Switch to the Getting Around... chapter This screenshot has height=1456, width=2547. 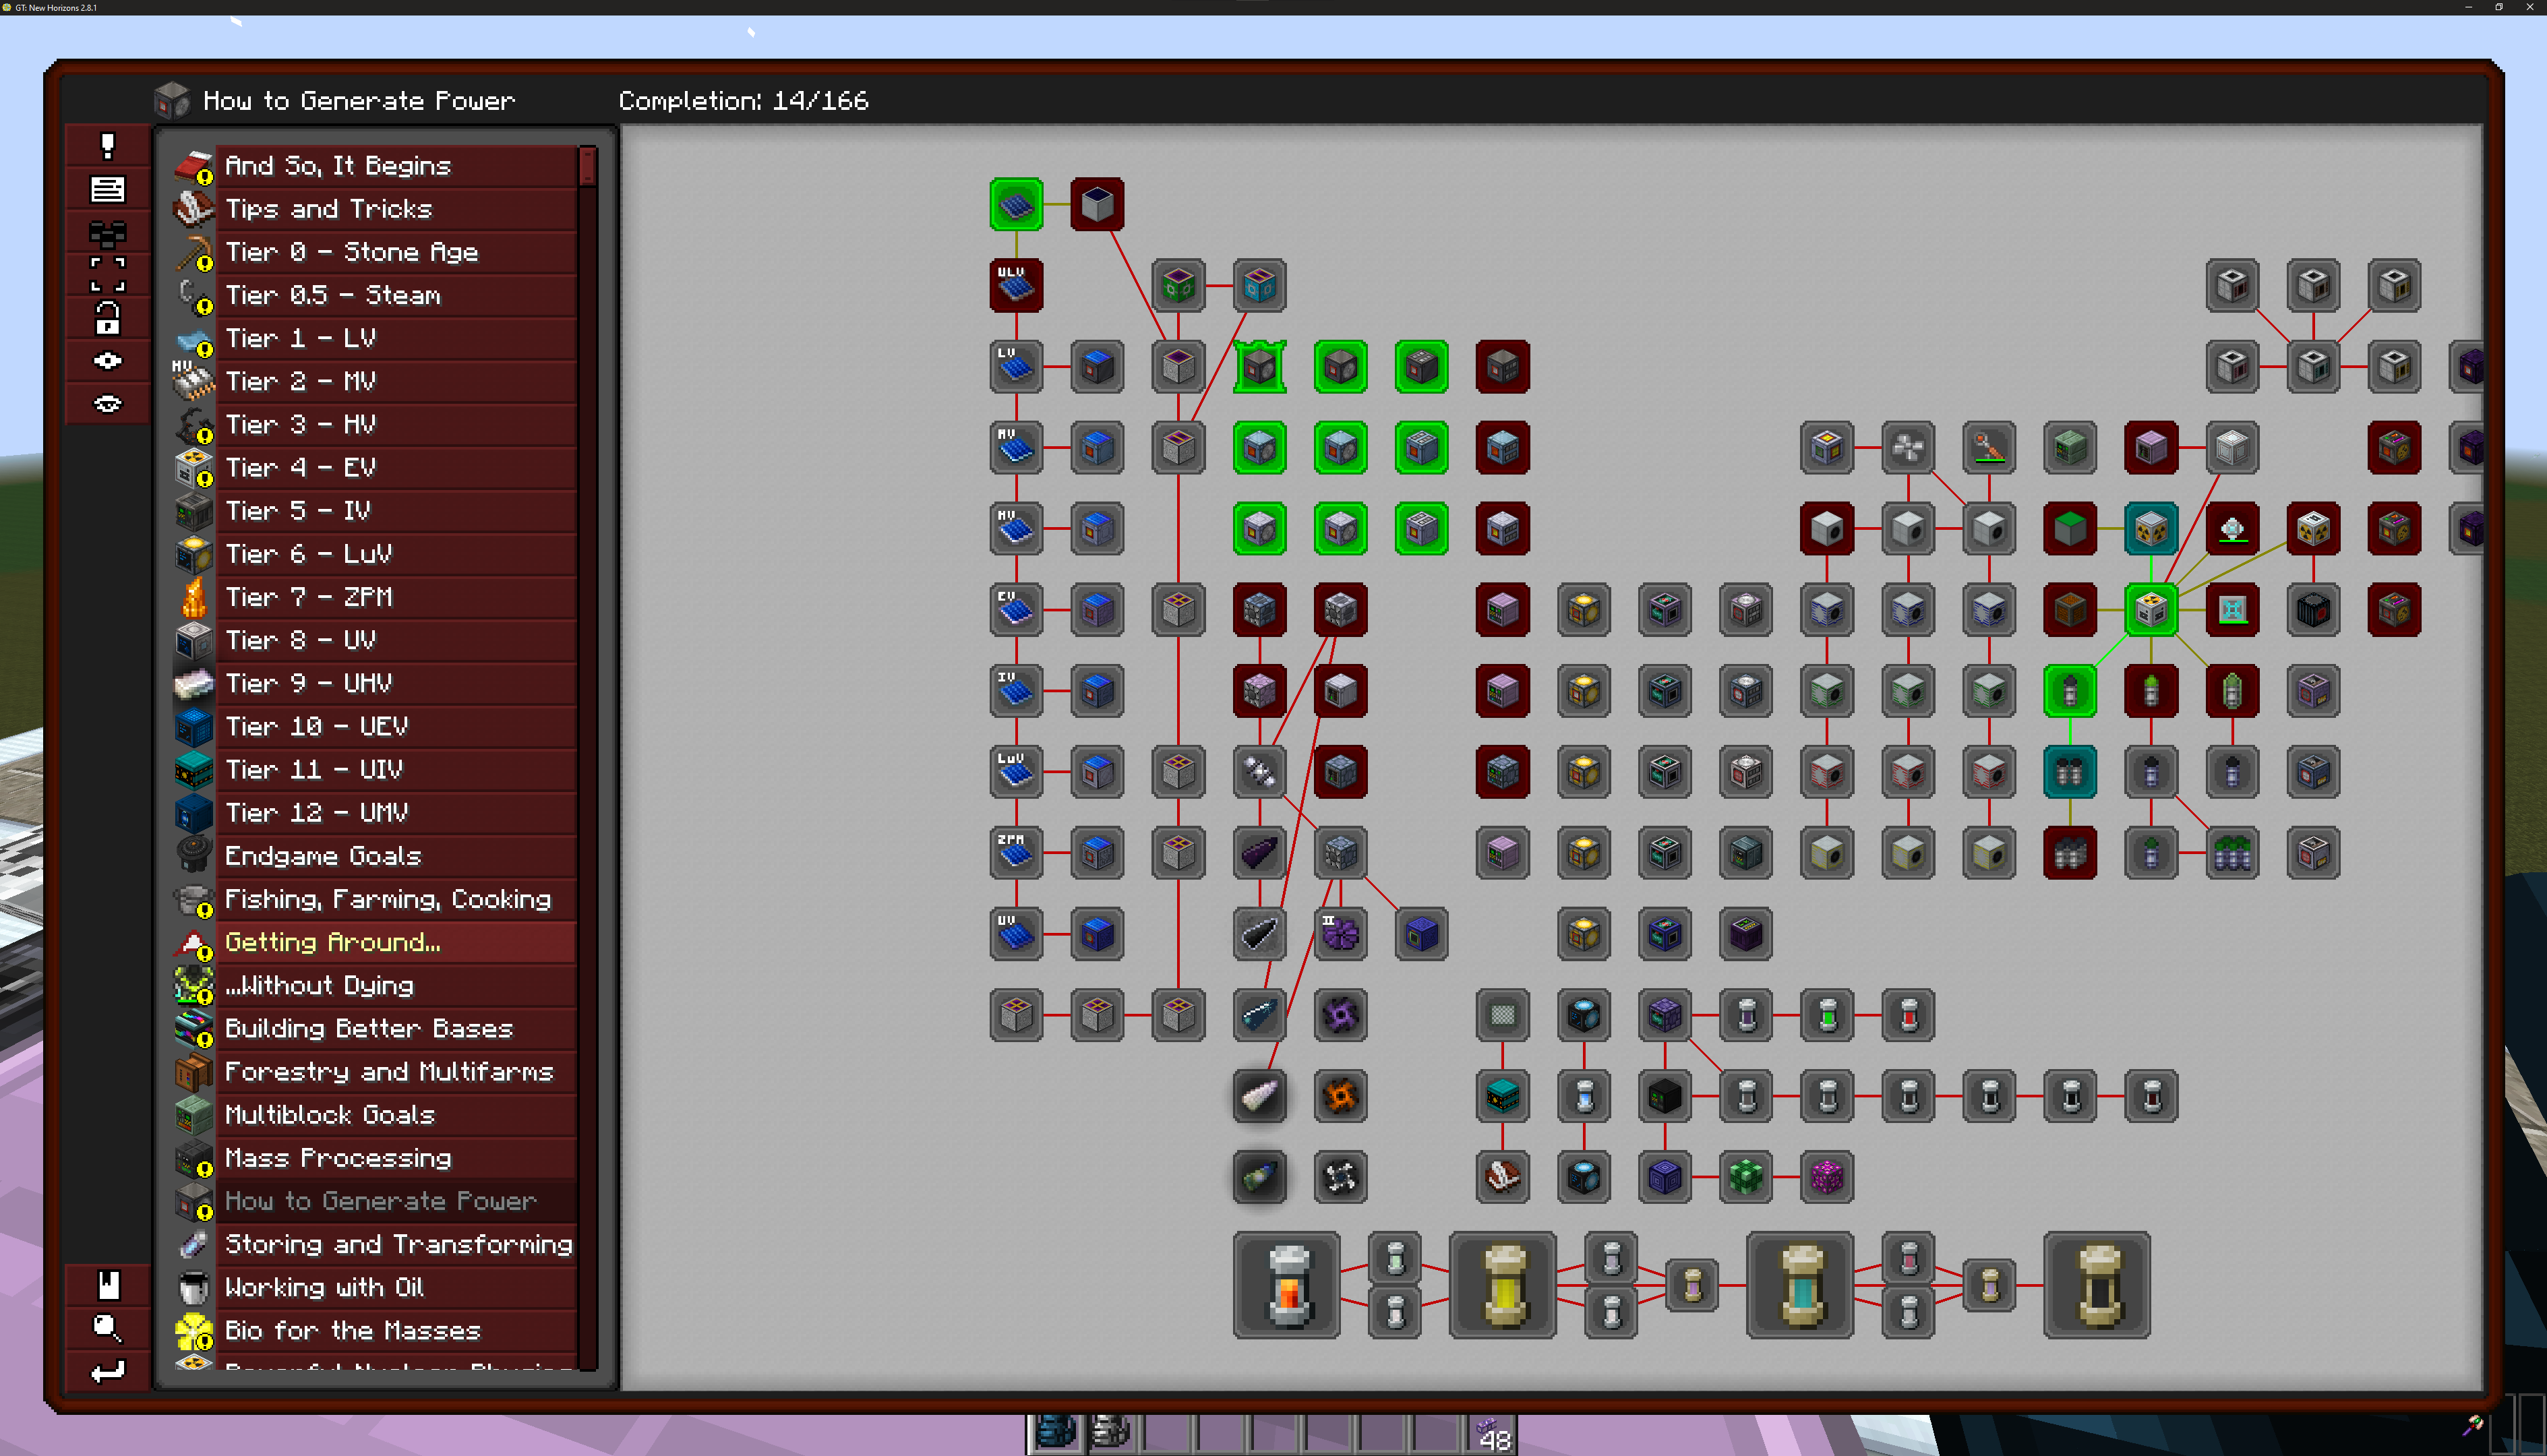pyautogui.click(x=332, y=942)
